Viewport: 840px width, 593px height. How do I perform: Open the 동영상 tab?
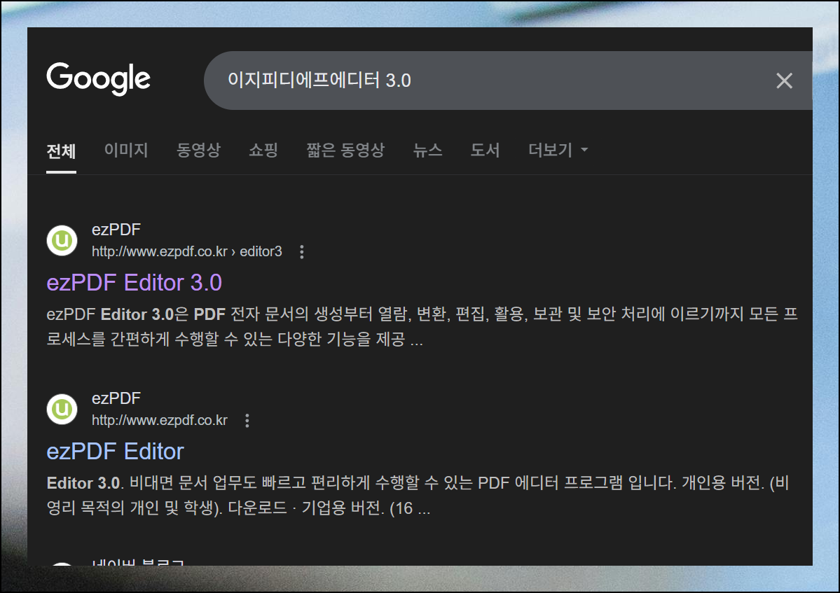click(199, 150)
